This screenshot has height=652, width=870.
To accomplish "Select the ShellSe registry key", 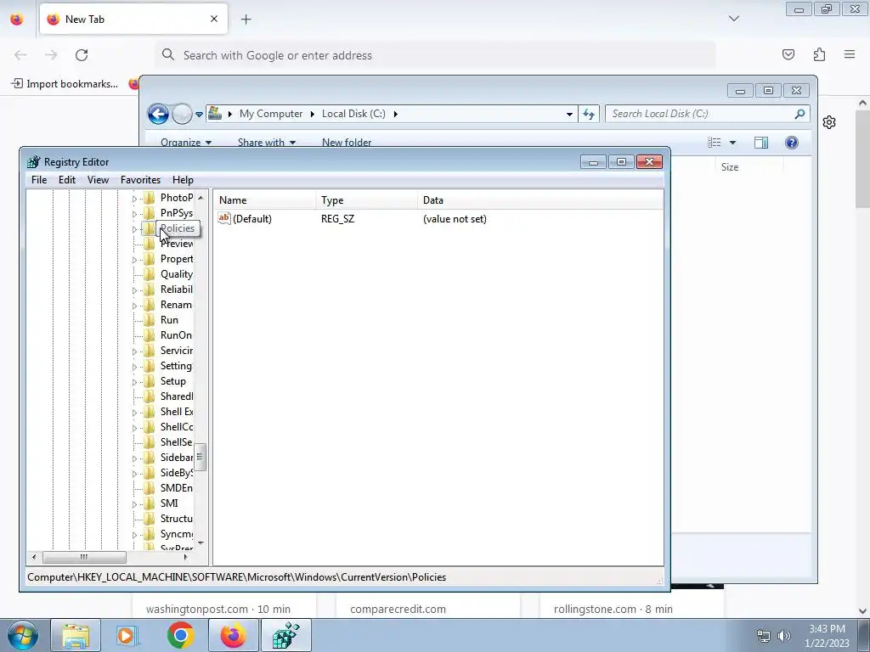I will click(177, 441).
